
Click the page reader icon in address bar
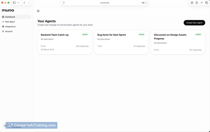64,3
